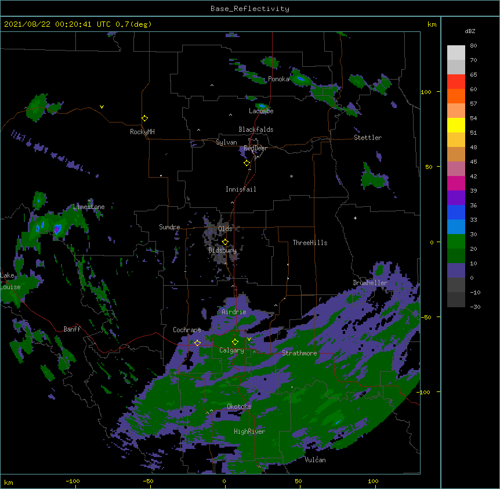Screen dimensions: 500x489
Task: Pick the yellow diamond marker below Cochrane
Action: [x=197, y=343]
